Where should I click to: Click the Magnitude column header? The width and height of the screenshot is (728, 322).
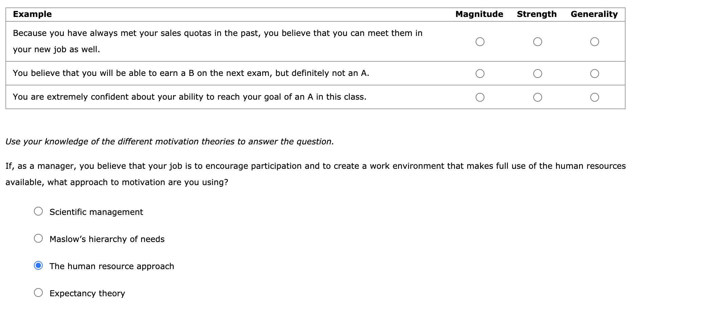(x=479, y=14)
